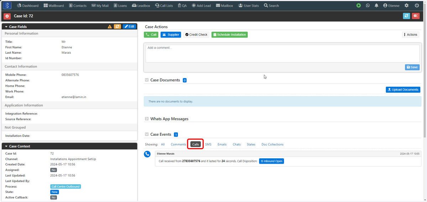Click the Case Events count badge
The image size is (427, 202).
[x=176, y=135]
